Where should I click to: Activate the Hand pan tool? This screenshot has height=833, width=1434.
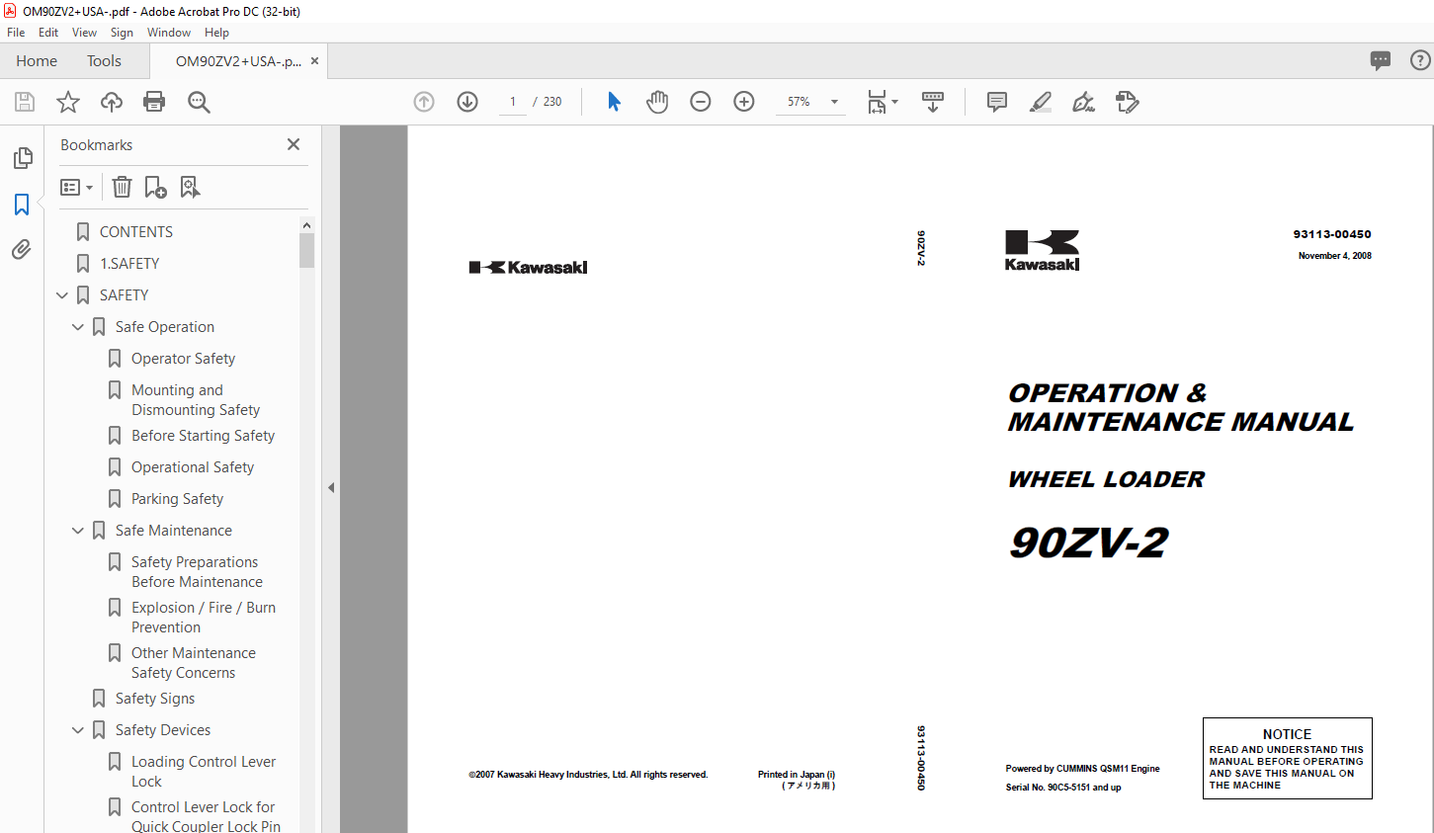657,102
